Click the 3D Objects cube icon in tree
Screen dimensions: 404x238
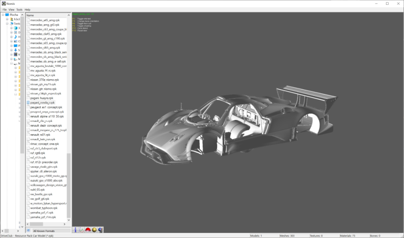[x=15, y=28]
